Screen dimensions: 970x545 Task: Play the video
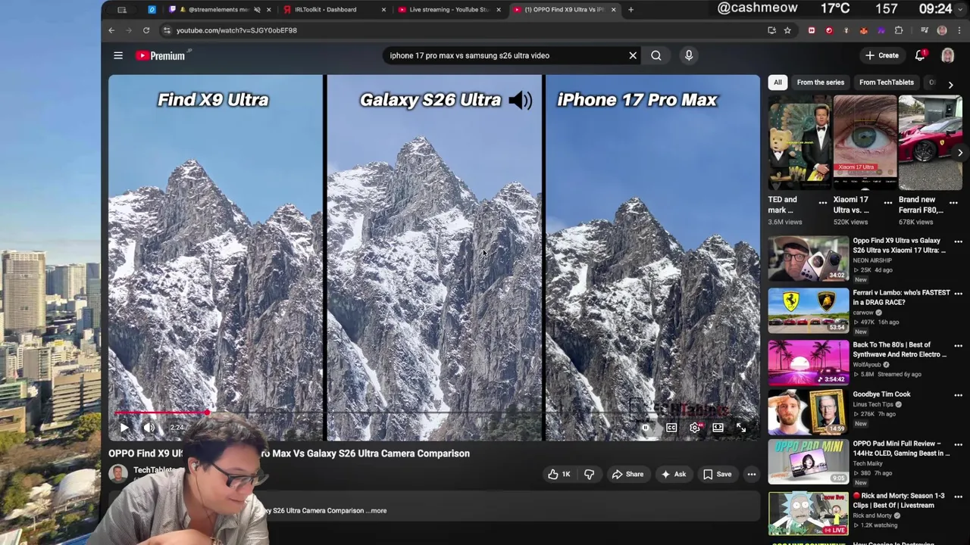click(x=124, y=428)
